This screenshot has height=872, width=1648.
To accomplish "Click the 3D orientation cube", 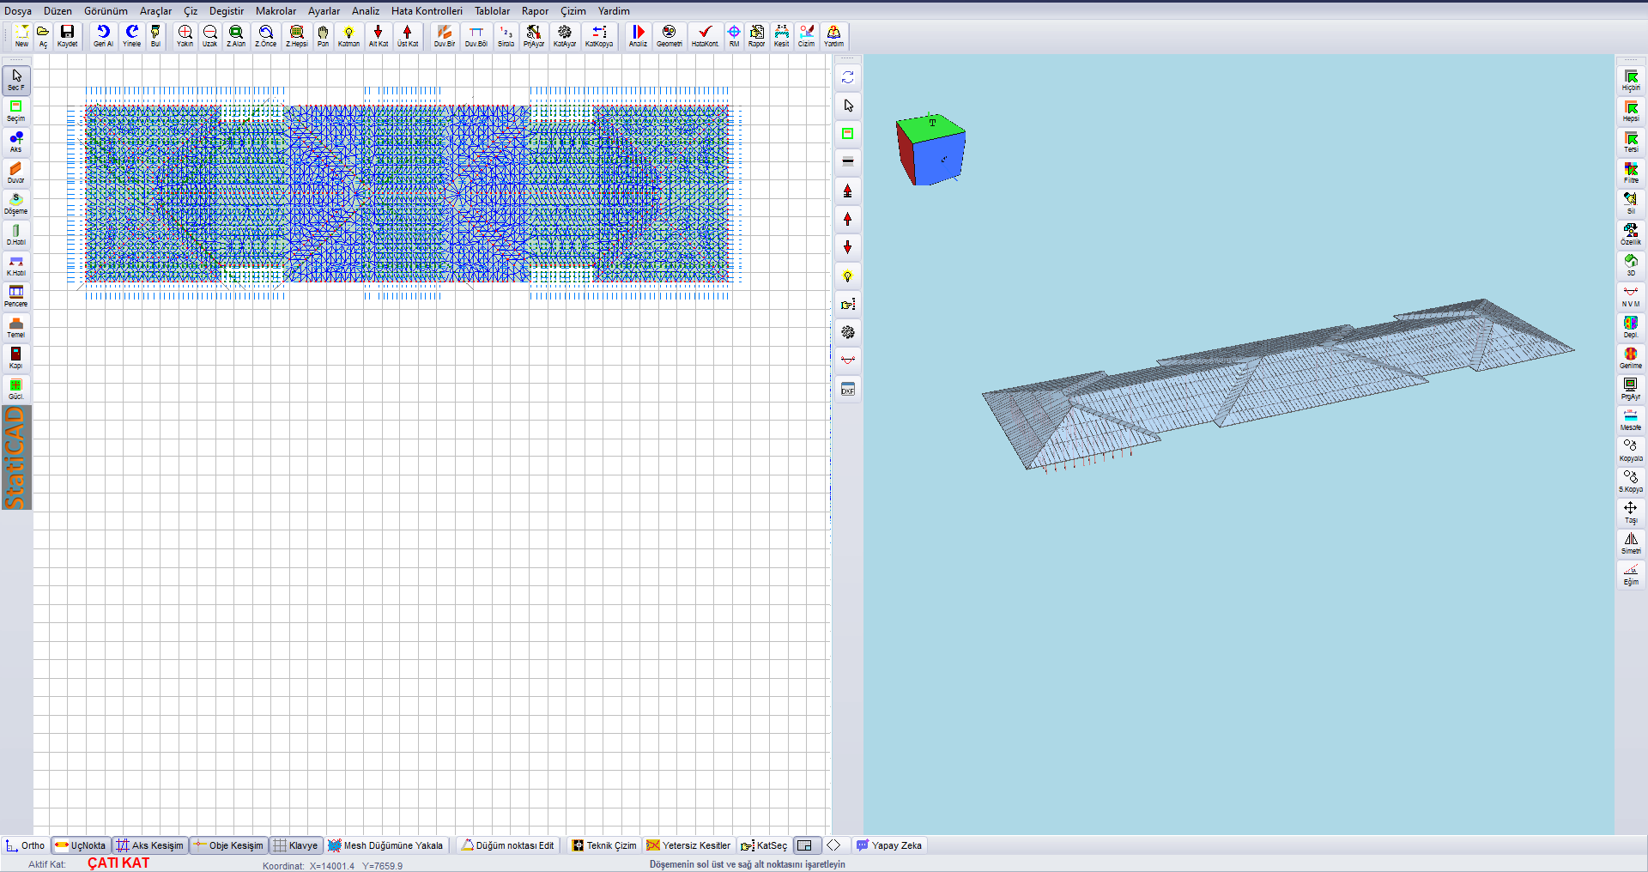I will point(930,149).
